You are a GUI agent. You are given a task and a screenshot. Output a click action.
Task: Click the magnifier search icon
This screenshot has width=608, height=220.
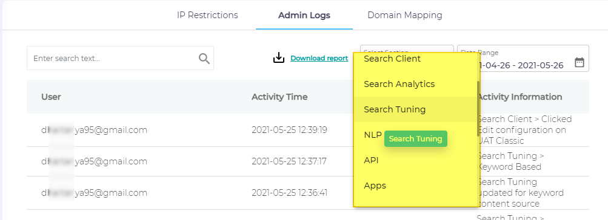click(204, 59)
